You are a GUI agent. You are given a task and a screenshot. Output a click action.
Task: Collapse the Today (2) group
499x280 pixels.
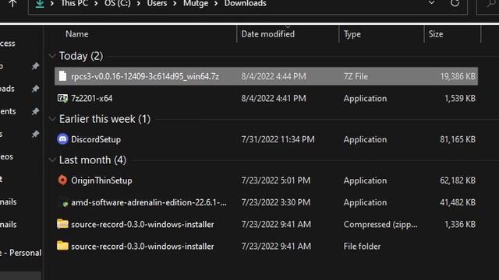(x=52, y=56)
